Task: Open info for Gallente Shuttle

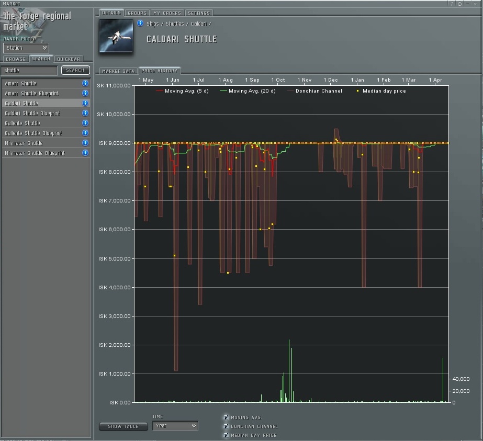Action: point(85,123)
